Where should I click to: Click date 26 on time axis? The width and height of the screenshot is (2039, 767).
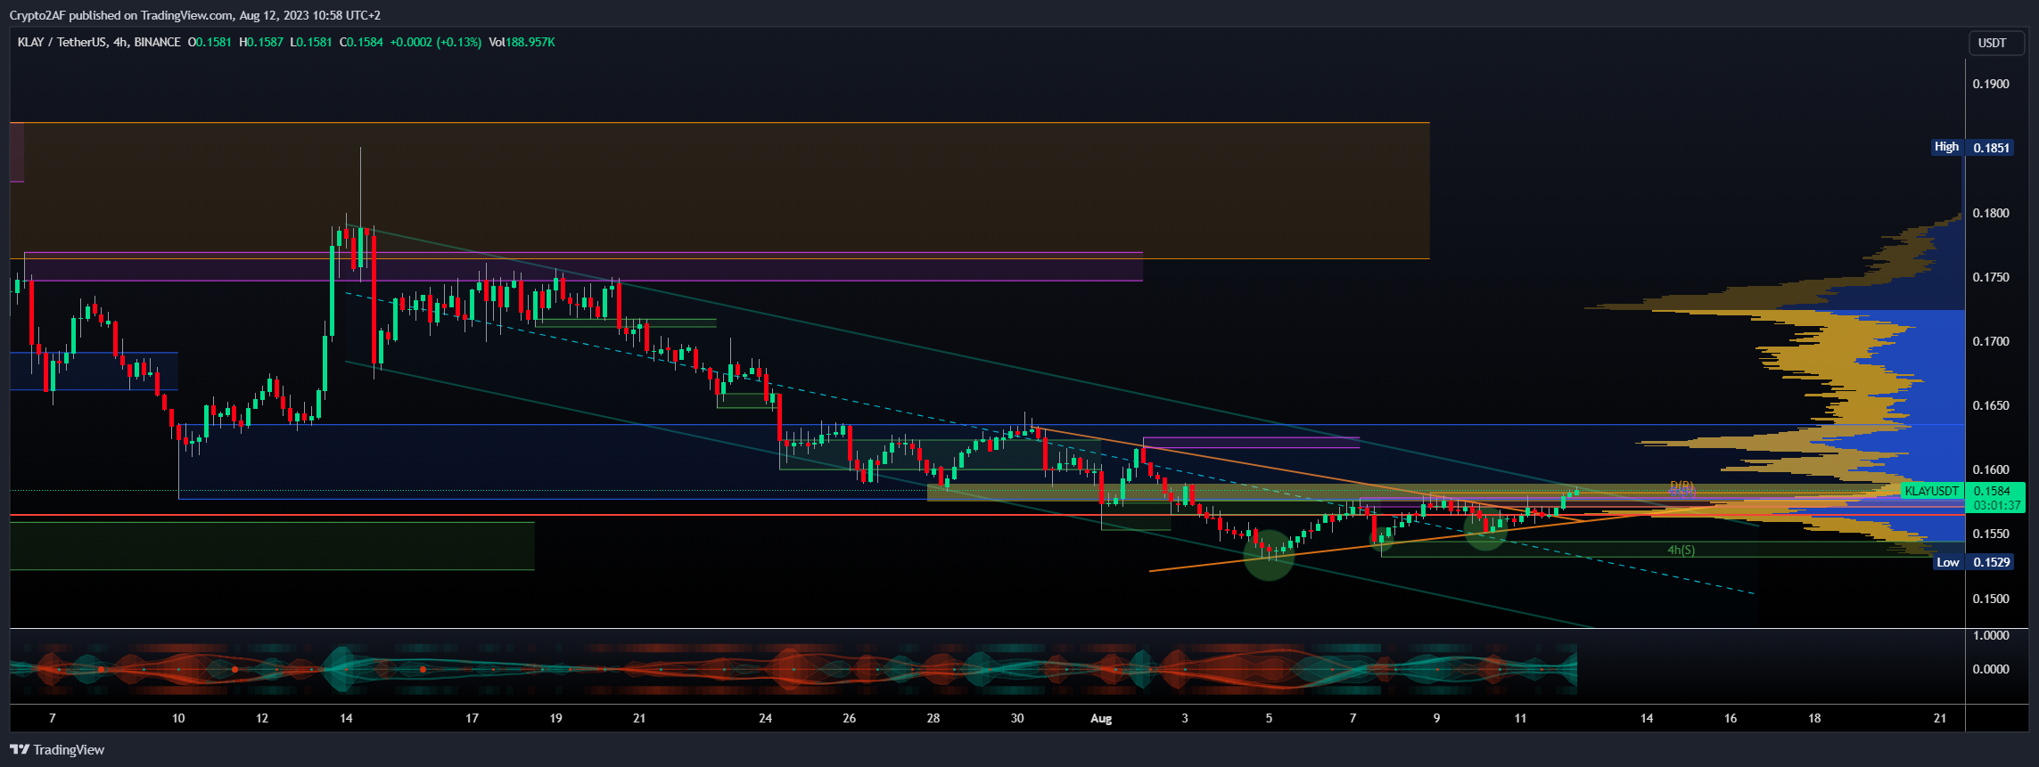pyautogui.click(x=849, y=718)
